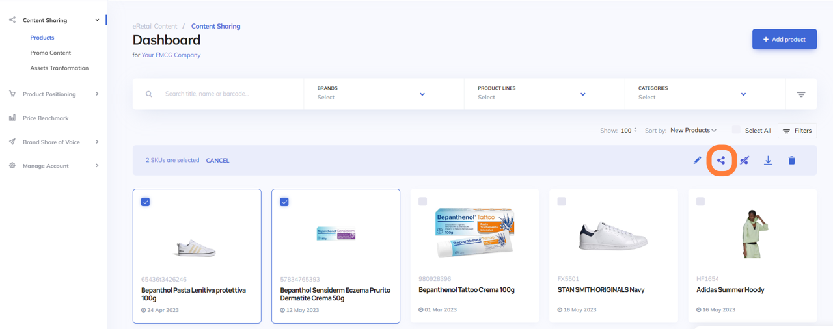Tick the Select All checkbox
Viewport: 833px width, 329px height.
pyautogui.click(x=736, y=130)
